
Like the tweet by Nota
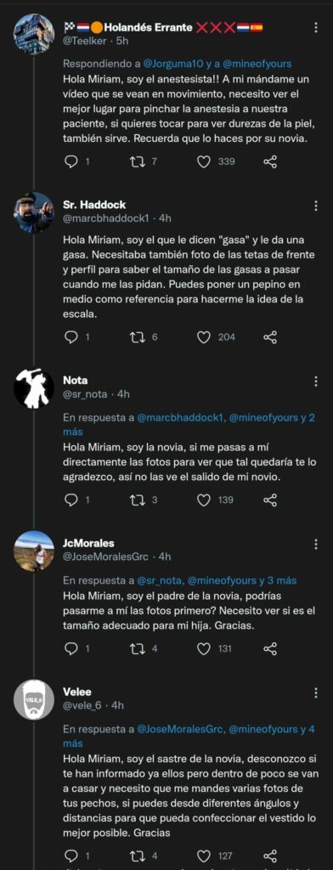204,500
